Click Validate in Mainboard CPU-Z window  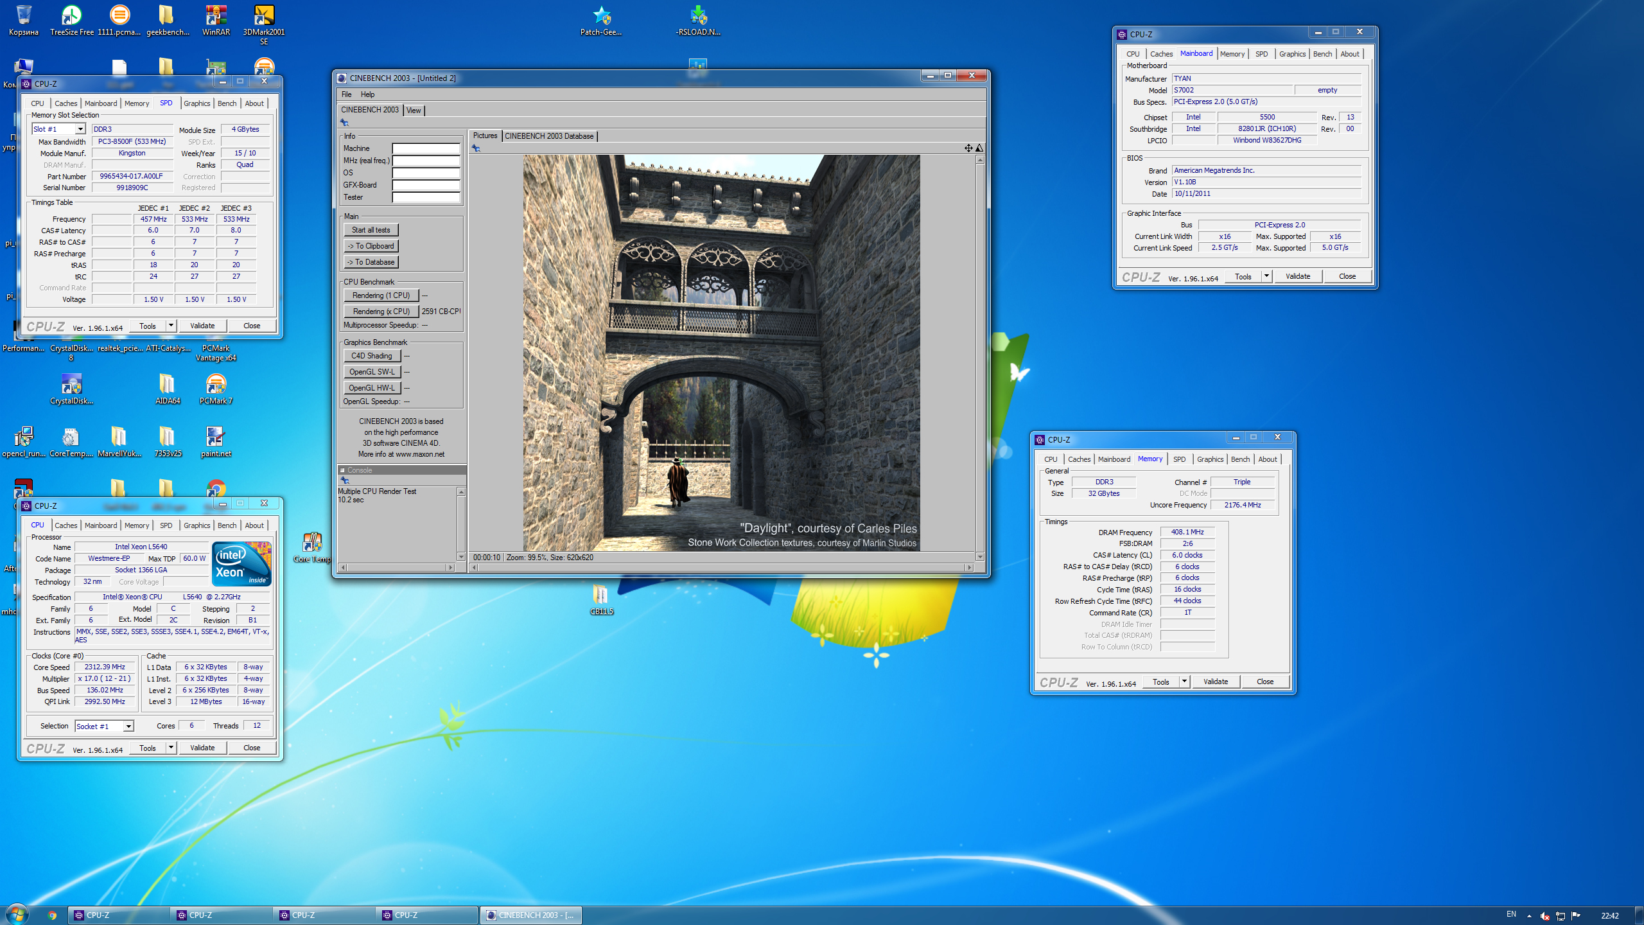pos(1298,276)
